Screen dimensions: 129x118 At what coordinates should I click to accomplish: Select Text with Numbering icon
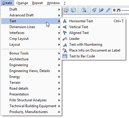pyautogui.click(x=65, y=45)
